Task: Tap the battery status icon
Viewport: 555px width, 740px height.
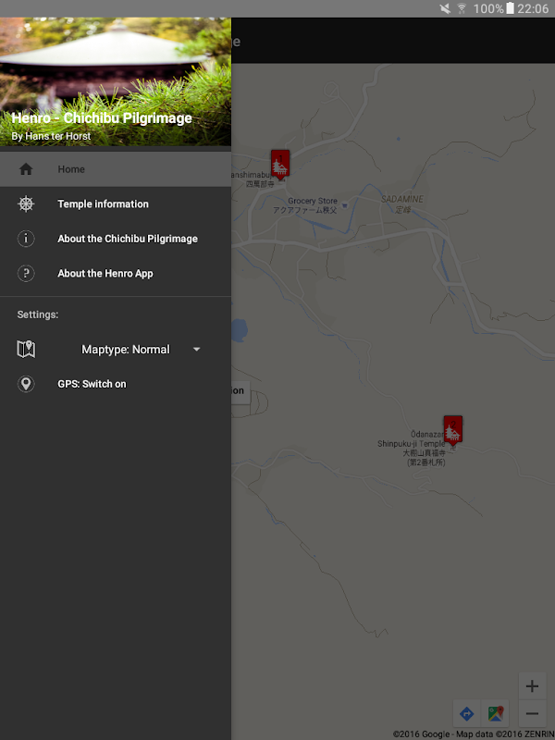Action: click(510, 8)
